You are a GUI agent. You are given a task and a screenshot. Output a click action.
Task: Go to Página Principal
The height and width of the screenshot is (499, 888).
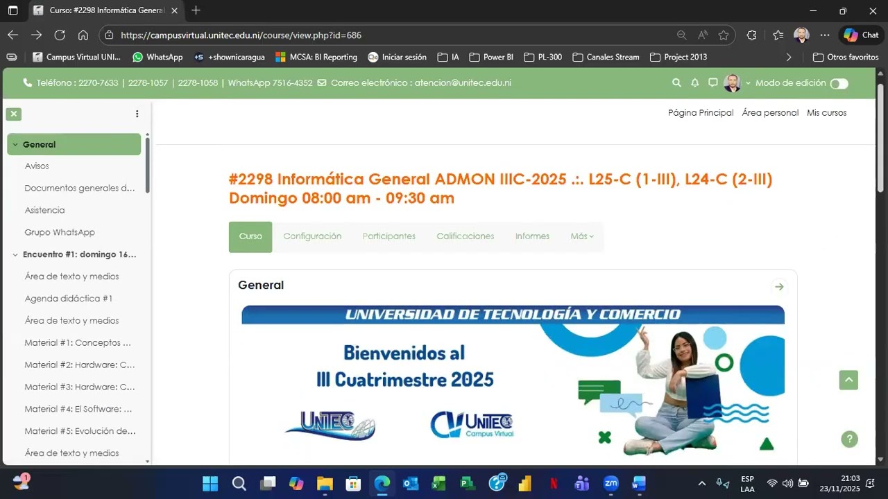click(701, 113)
